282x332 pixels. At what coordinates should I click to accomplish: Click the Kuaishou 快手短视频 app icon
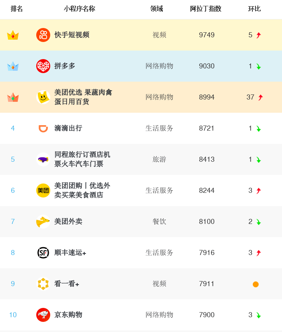click(x=43, y=35)
